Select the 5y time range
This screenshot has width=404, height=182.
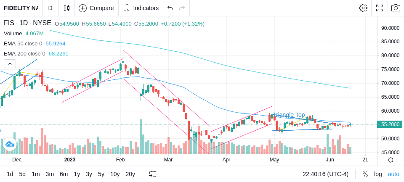101,174
